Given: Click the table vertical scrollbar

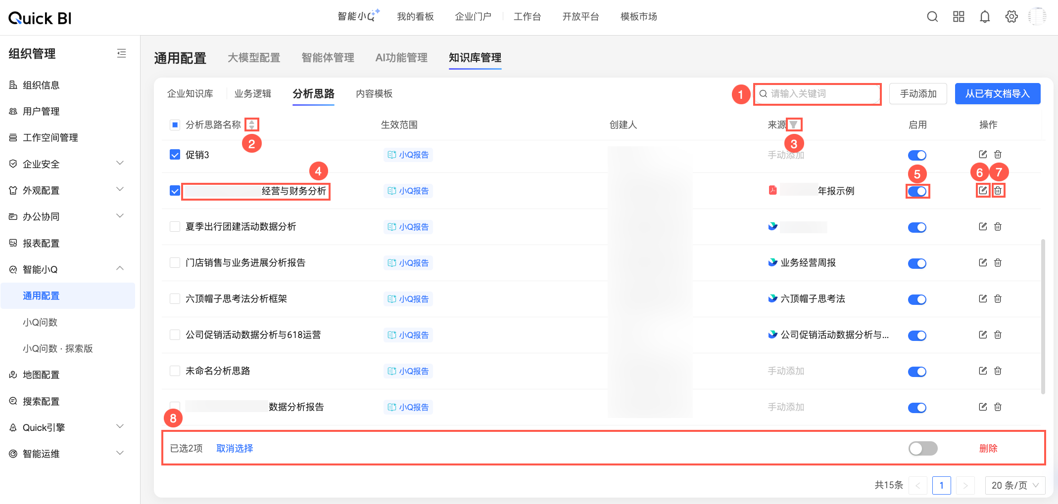Looking at the screenshot, I should [1043, 316].
